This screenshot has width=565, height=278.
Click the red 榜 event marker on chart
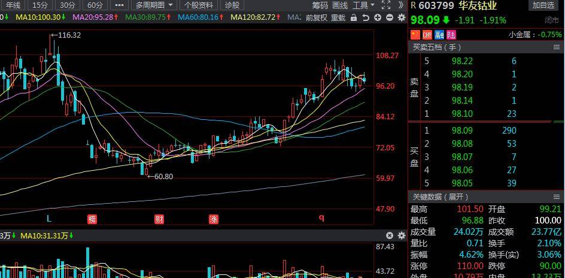point(92,219)
